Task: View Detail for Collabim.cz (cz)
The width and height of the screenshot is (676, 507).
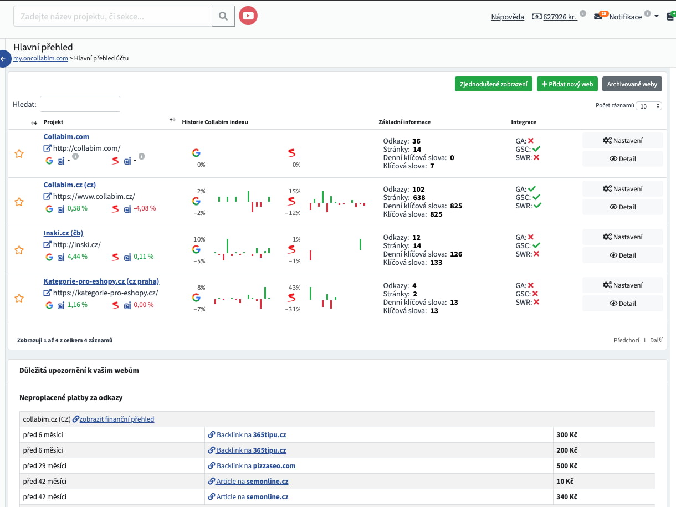Action: pos(623,207)
